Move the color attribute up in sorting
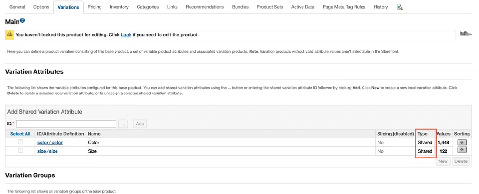Screen dimensions: 479x194 point(462,142)
